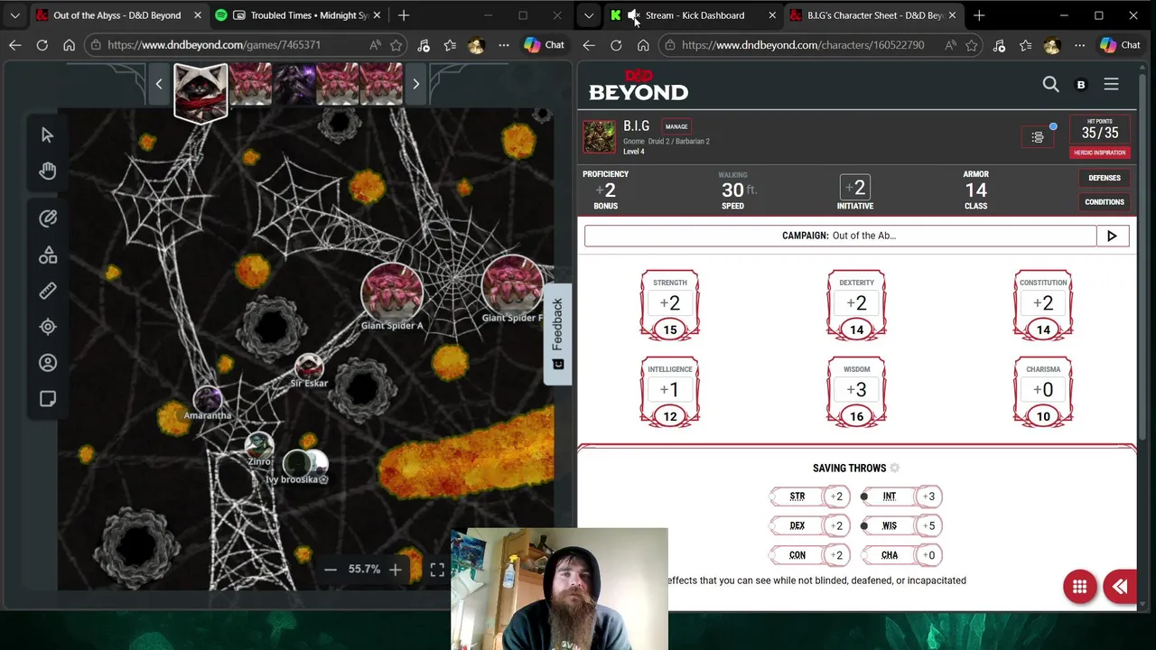
Task: Open saving throws settings gear
Action: [894, 468]
